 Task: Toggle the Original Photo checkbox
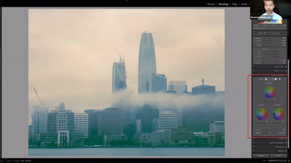click(x=254, y=28)
